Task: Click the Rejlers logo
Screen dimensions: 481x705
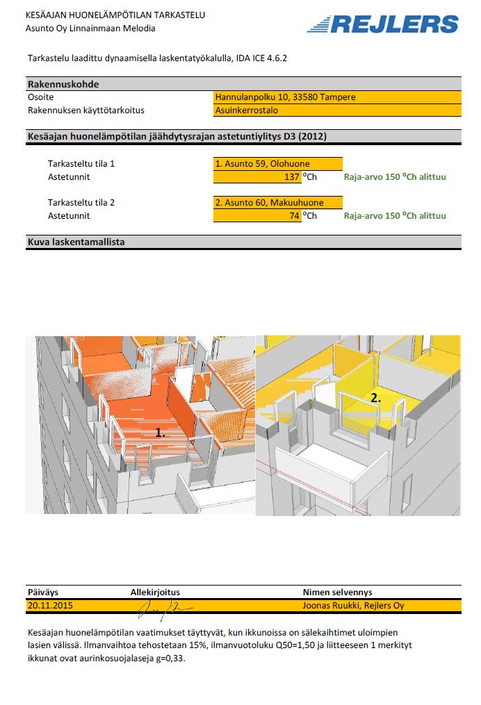Action: coord(383,24)
